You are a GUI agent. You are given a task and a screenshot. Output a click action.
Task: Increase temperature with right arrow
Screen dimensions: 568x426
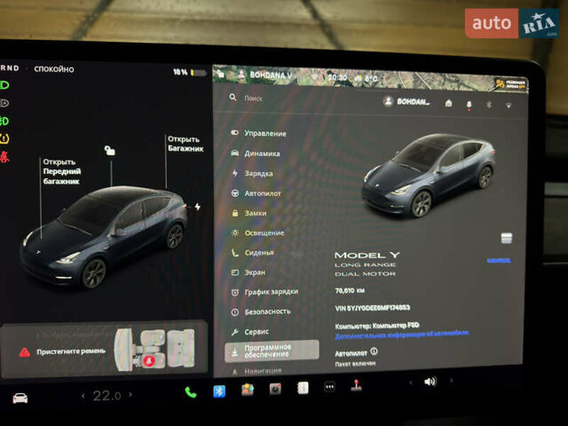click(130, 394)
